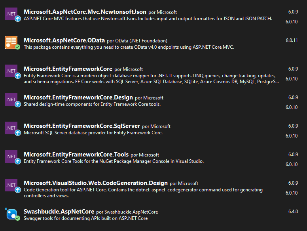Click installed version 6.0.9 of EntityFrameworkCore.SqlServer
This screenshot has width=307, height=231.
[293, 126]
